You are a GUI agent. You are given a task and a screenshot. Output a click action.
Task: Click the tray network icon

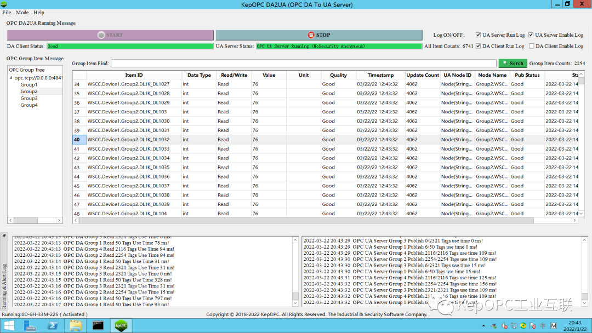(514, 325)
